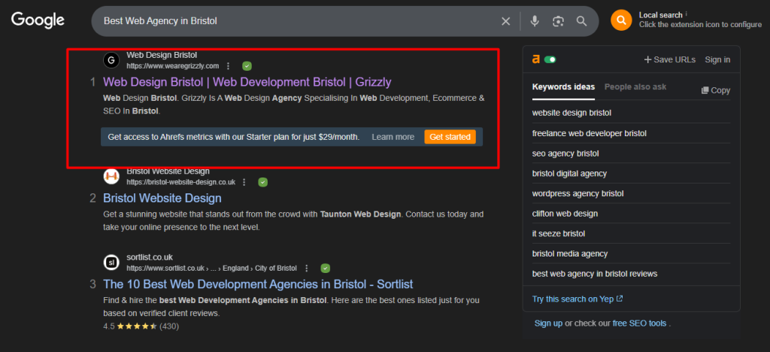Screen dimensions: 770x352
Task: Open three-dot menu beside bristol-website-design.co.uk
Action: click(x=245, y=182)
